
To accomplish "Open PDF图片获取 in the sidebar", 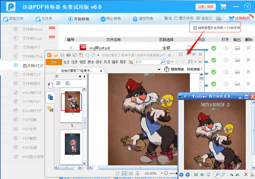I will pyautogui.click(x=23, y=157).
